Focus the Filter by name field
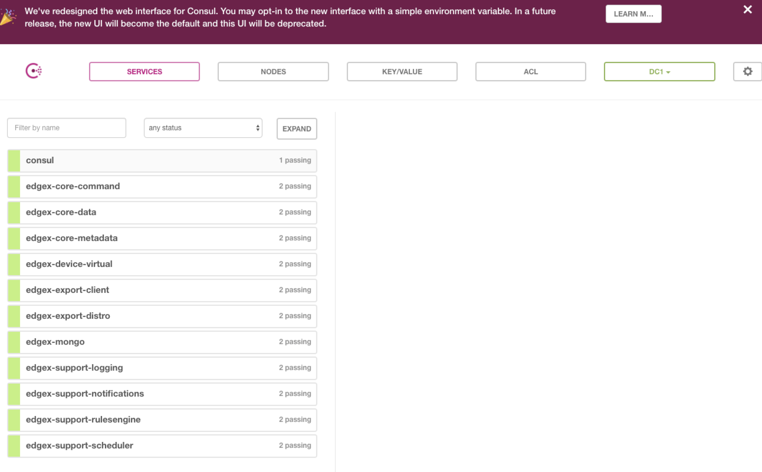The image size is (762, 472). pyautogui.click(x=67, y=128)
